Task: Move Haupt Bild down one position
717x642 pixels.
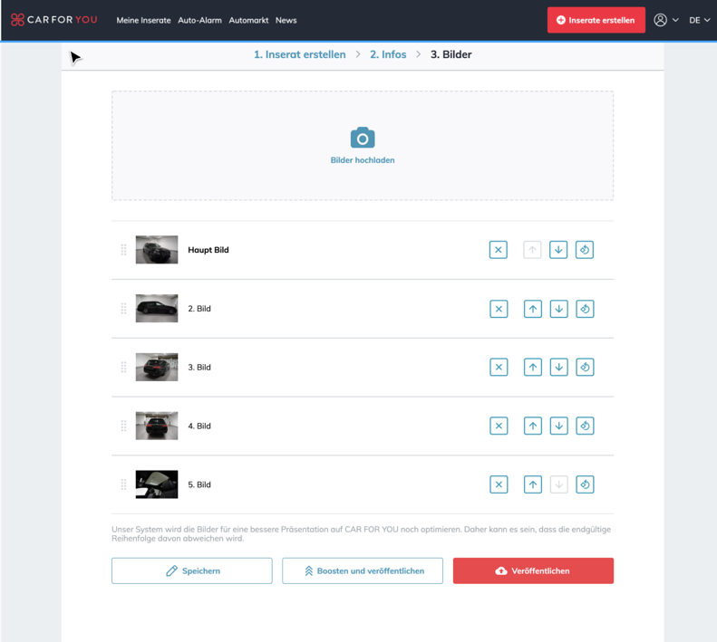Action: (x=558, y=250)
